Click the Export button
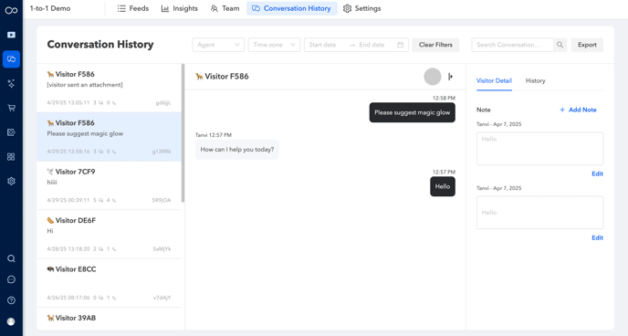 click(x=587, y=45)
